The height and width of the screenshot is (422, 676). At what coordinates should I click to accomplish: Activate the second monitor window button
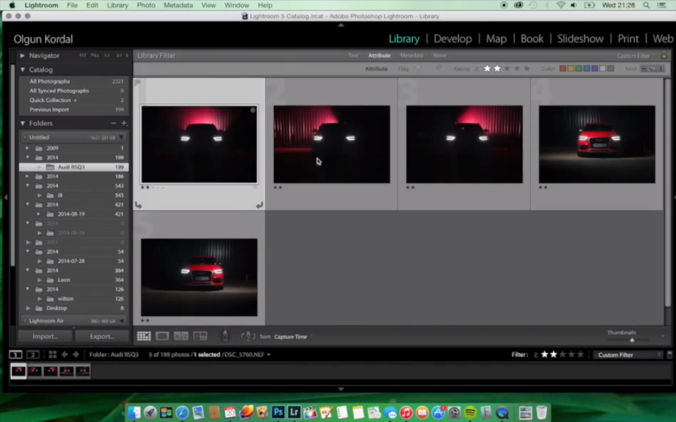point(33,354)
